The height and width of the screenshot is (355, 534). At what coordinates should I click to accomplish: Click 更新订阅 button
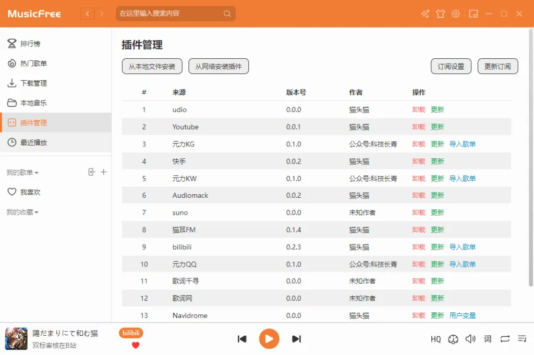(x=497, y=66)
